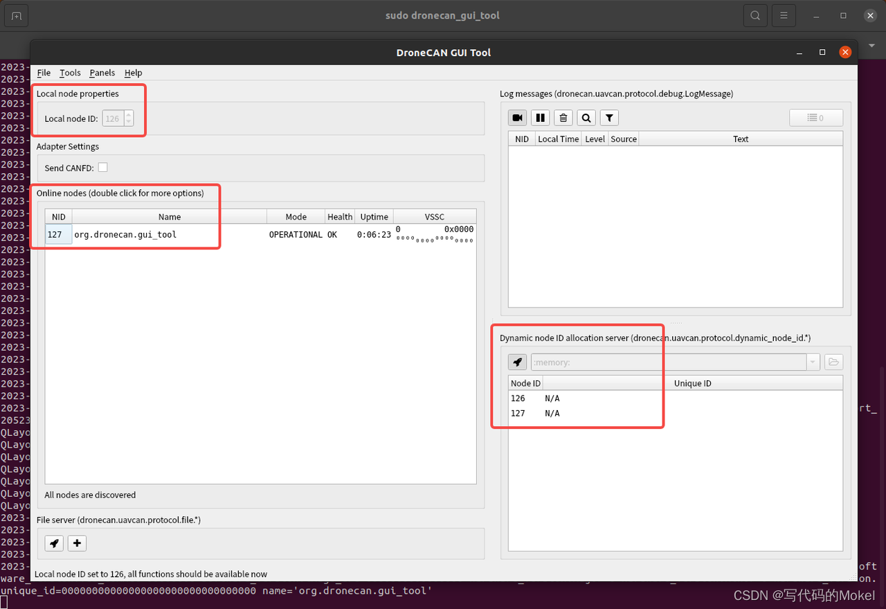Click the VSSC column header
The image size is (886, 609).
pos(435,217)
